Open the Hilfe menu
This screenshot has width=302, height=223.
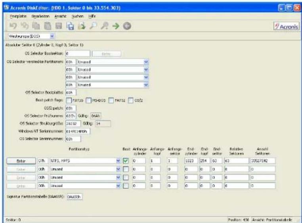coord(92,16)
